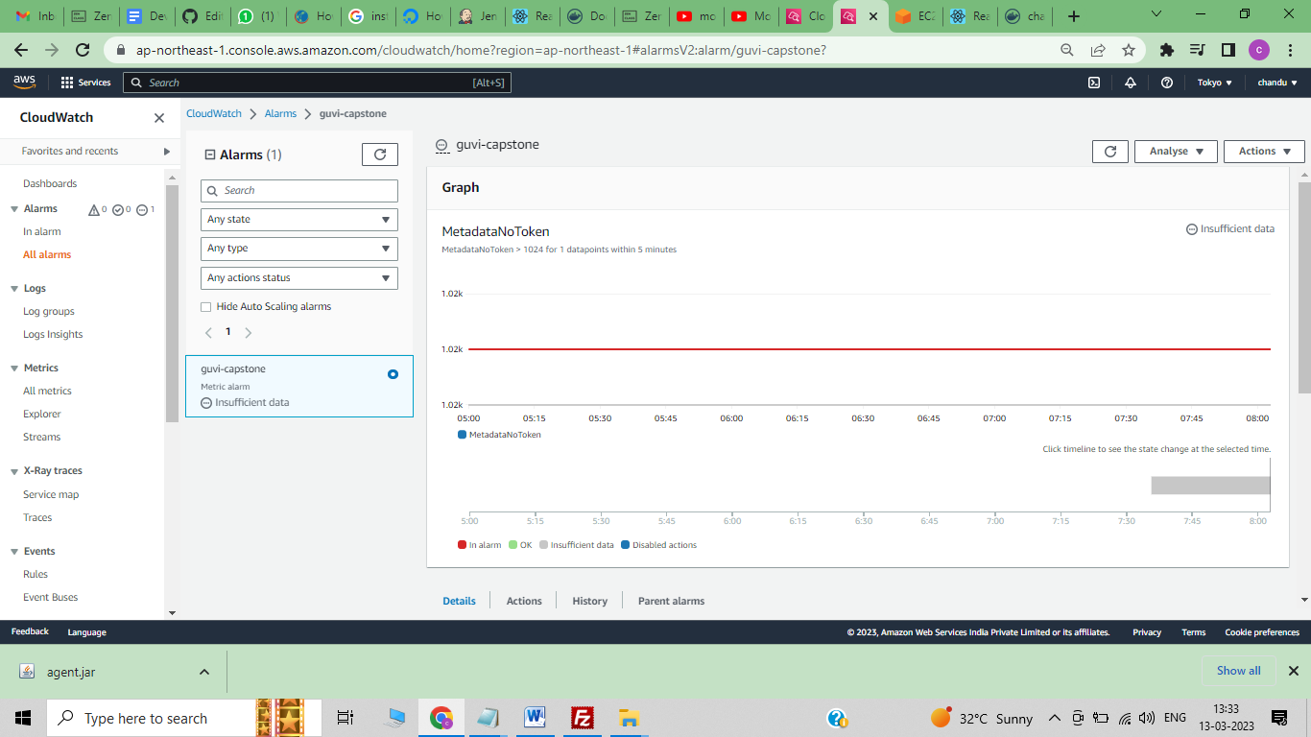Open the Tokyo region selector

(1215, 83)
